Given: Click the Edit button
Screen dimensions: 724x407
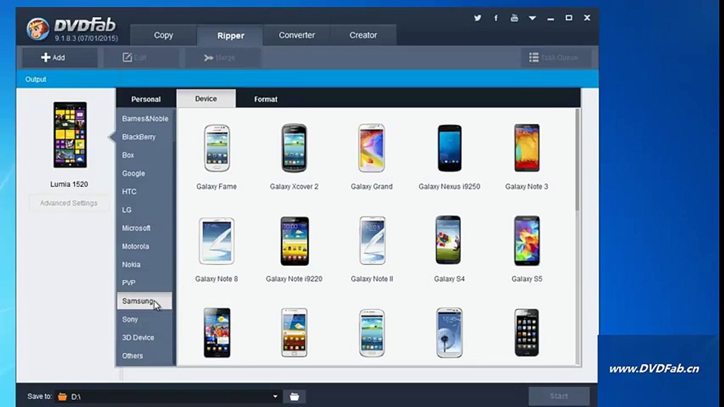Looking at the screenshot, I should click(x=141, y=58).
